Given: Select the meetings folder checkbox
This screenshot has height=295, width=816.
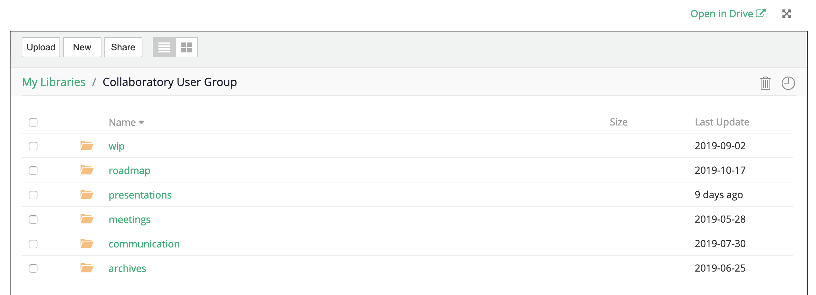Looking at the screenshot, I should [x=33, y=220].
